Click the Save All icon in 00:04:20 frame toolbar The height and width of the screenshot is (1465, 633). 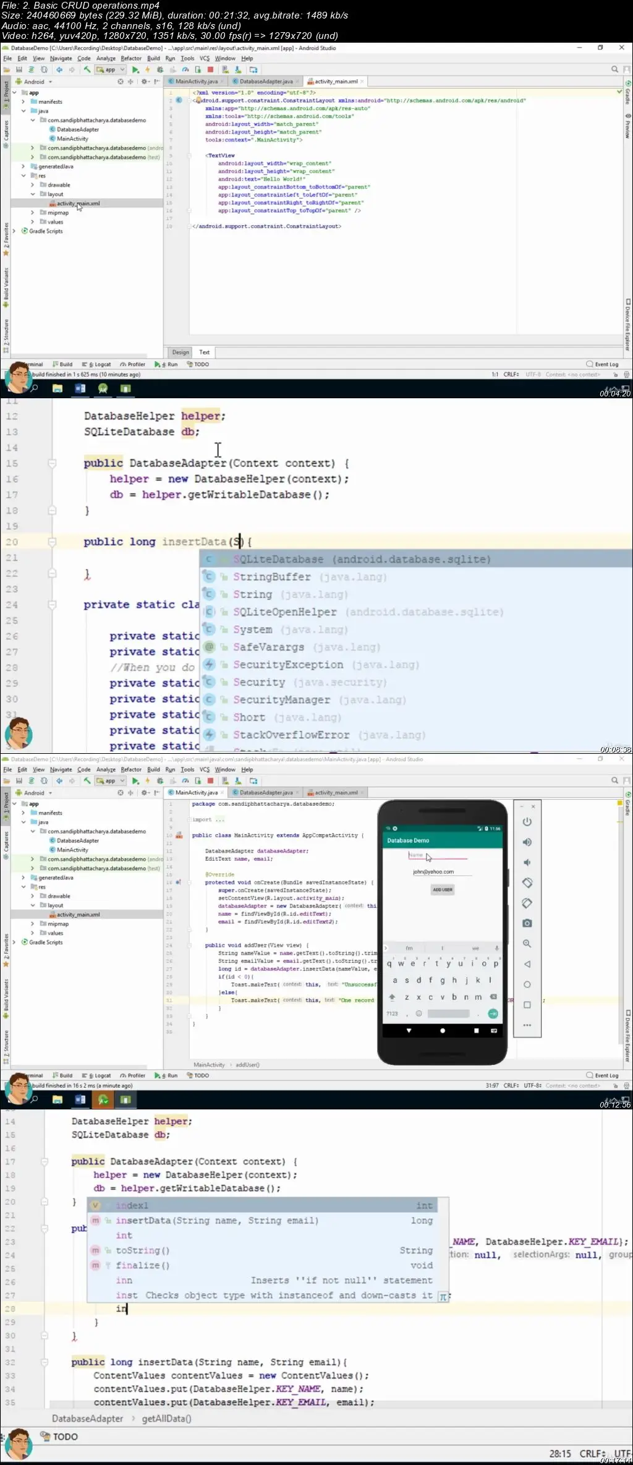click(x=19, y=70)
